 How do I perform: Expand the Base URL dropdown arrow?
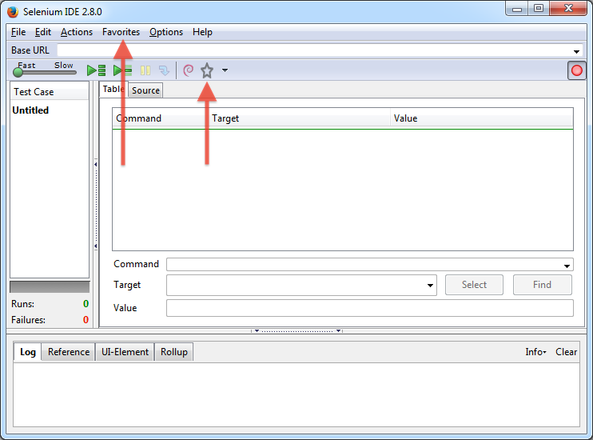pos(576,51)
